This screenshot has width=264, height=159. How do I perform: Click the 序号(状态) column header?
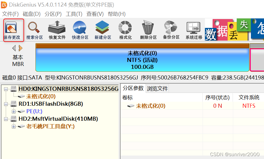click(x=218, y=97)
